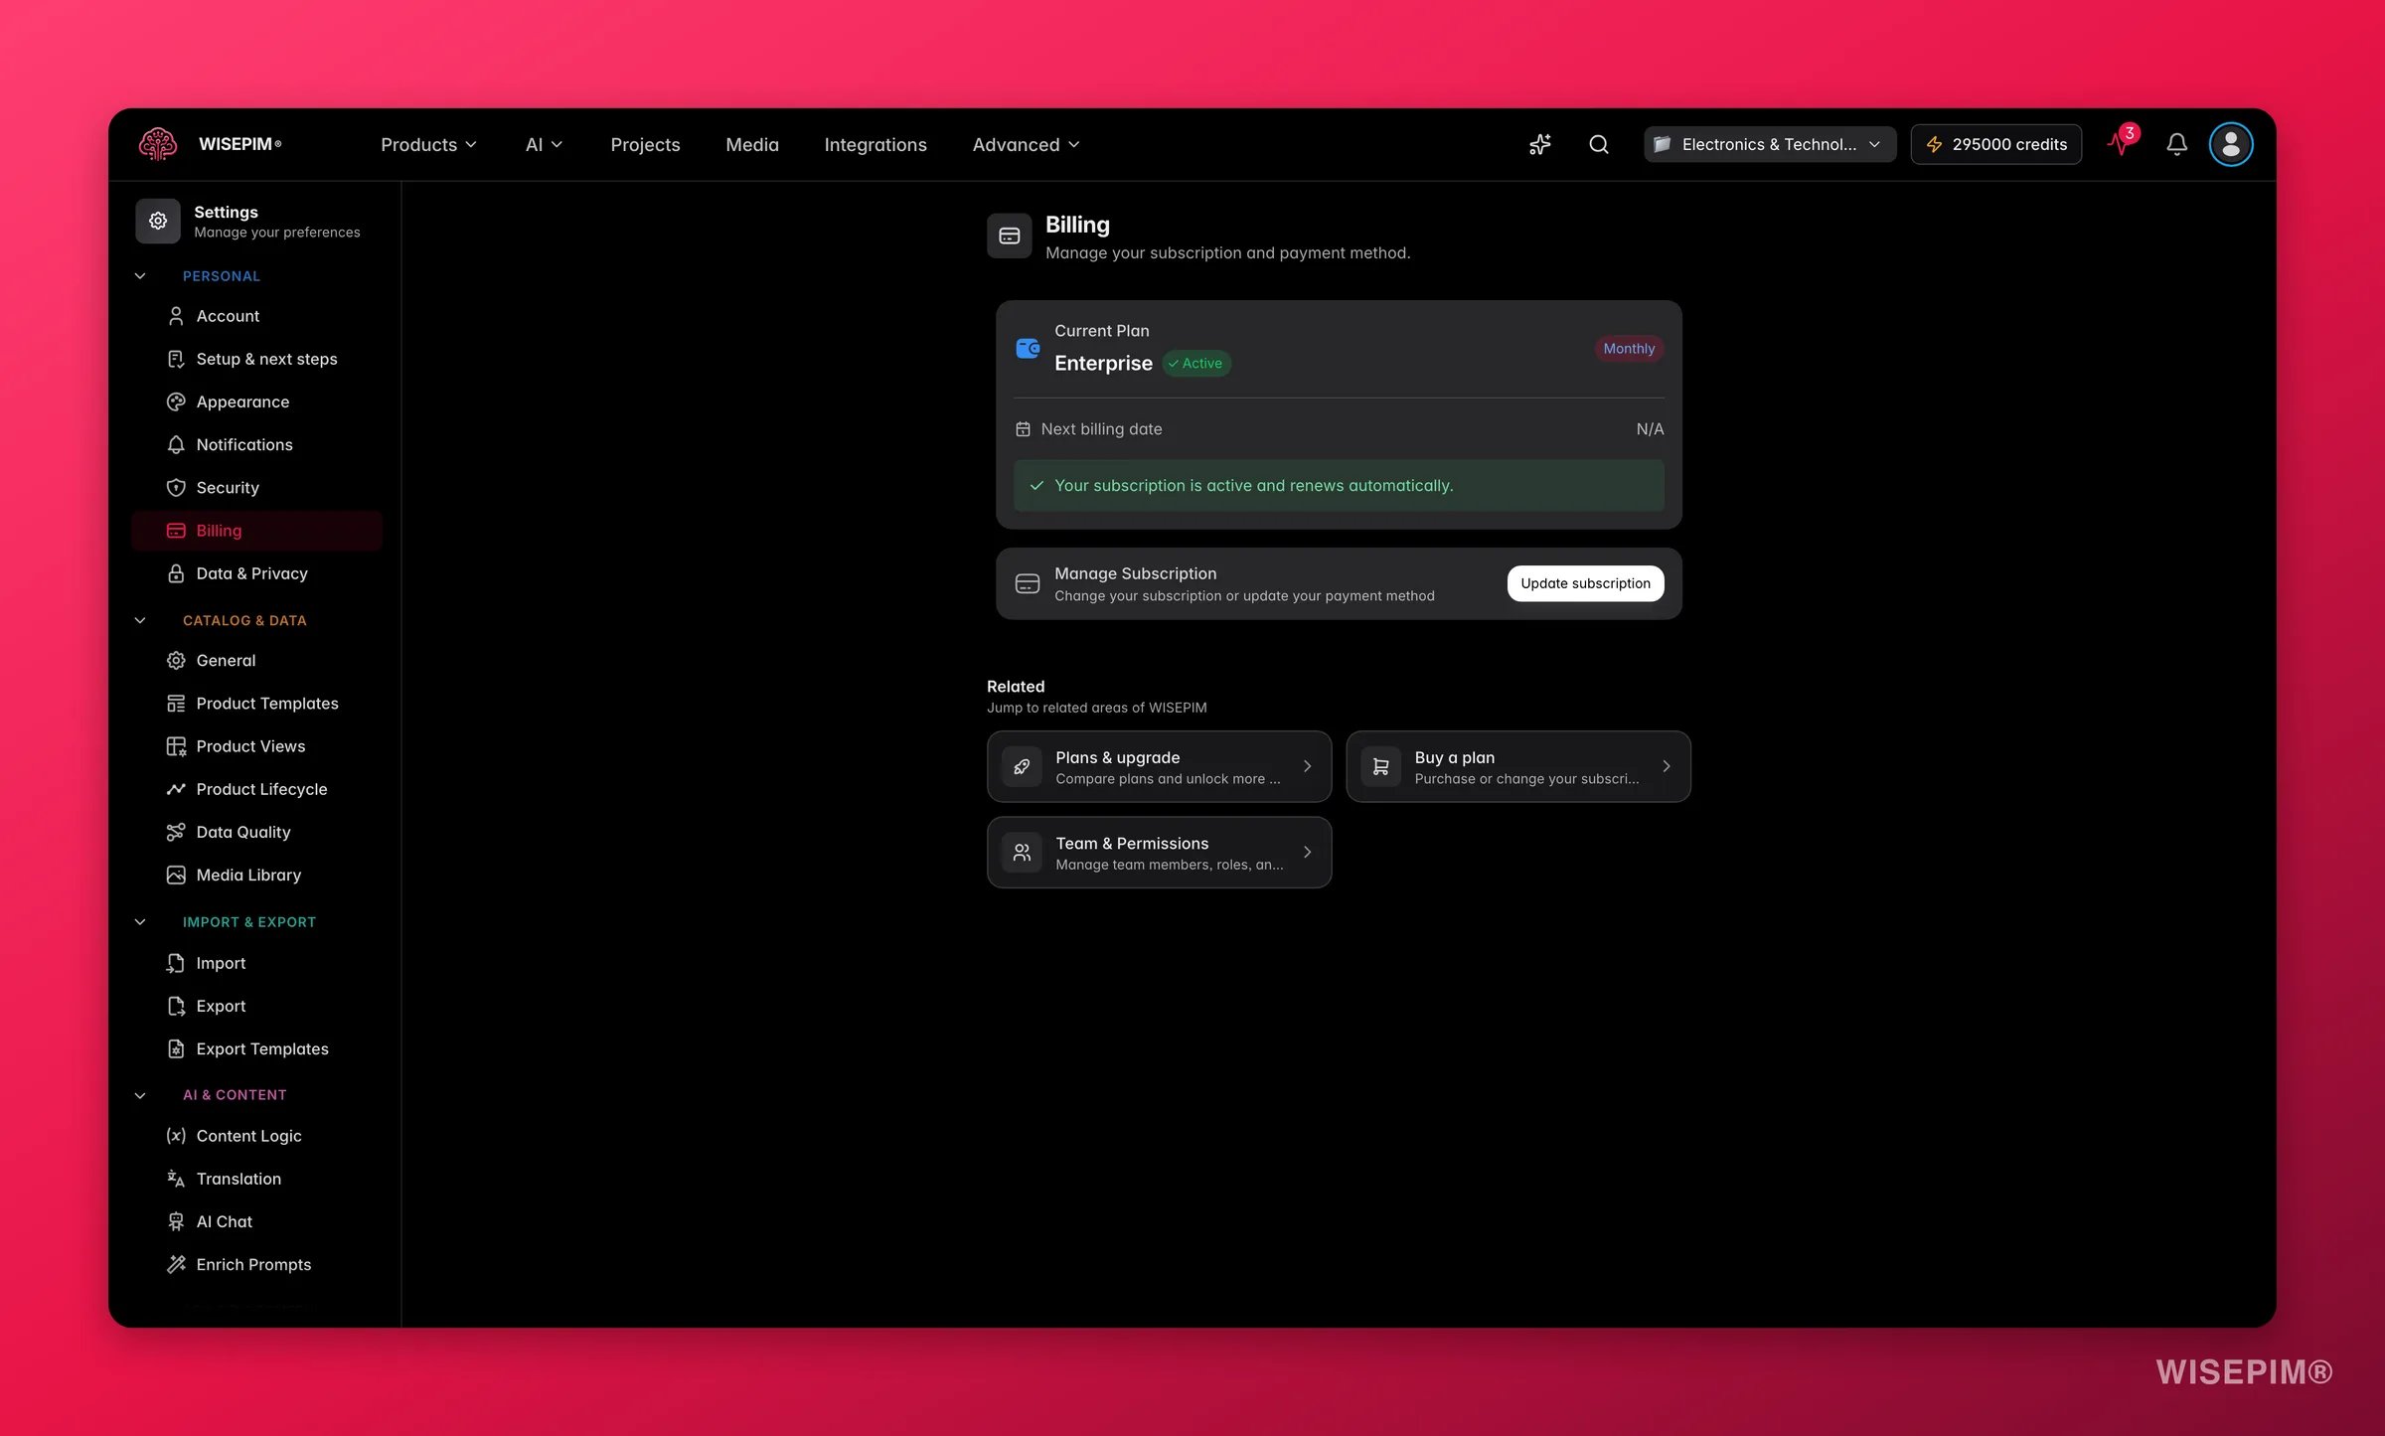Click the Plans & upgrade rocket icon
The width and height of the screenshot is (2385, 1436).
1022,766
